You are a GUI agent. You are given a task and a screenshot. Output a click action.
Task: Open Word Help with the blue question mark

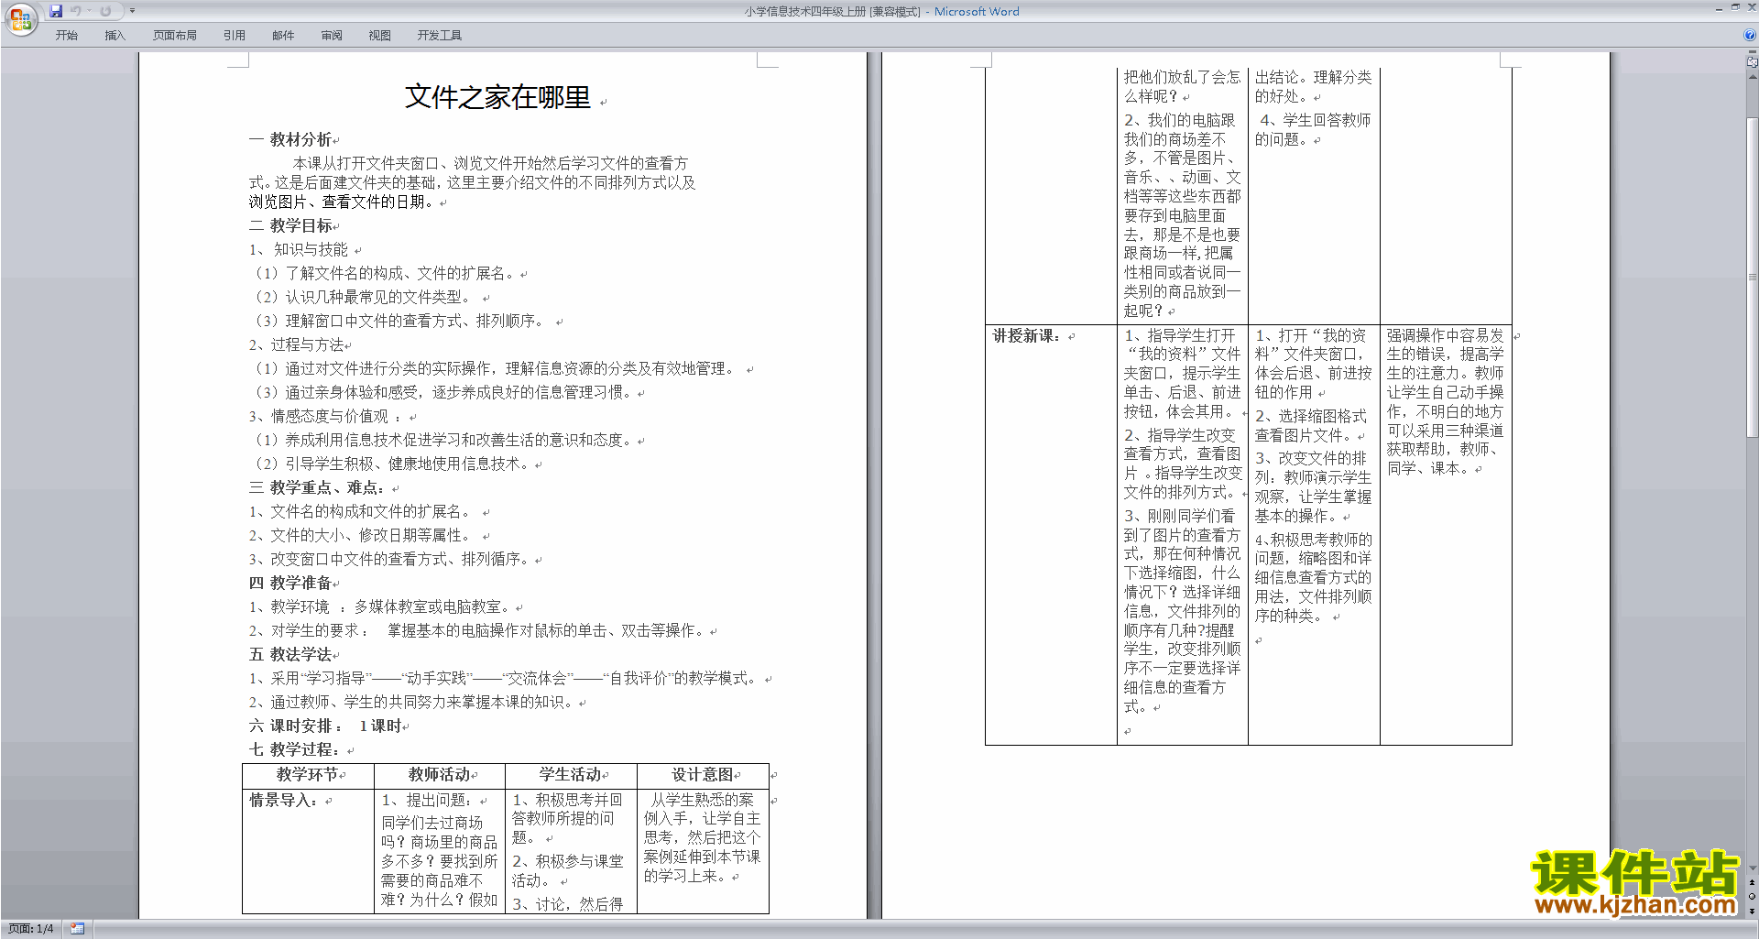[1749, 36]
